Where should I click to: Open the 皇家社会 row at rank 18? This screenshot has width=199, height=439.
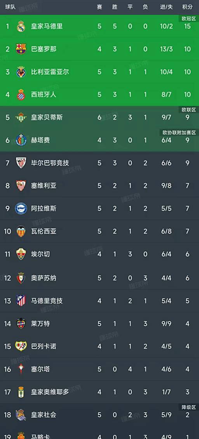[x=99, y=415]
